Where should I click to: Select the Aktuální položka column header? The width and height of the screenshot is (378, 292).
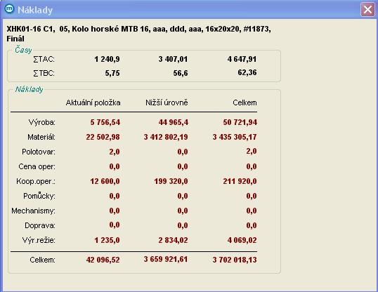93,102
